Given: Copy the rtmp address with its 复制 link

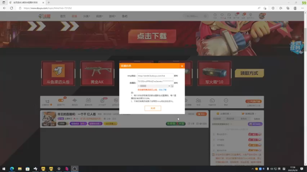Looking at the screenshot, I should coord(176,76).
